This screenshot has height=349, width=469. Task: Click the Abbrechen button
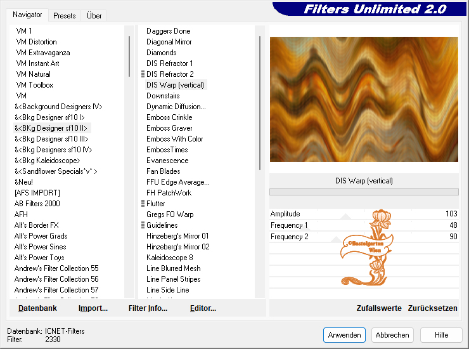[392, 335]
